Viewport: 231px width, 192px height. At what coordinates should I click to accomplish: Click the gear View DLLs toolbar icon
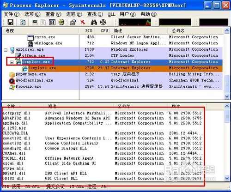(61, 22)
